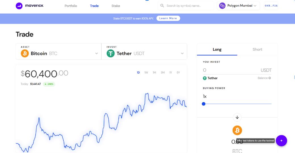Click the Learn More banner button

pos(168,18)
